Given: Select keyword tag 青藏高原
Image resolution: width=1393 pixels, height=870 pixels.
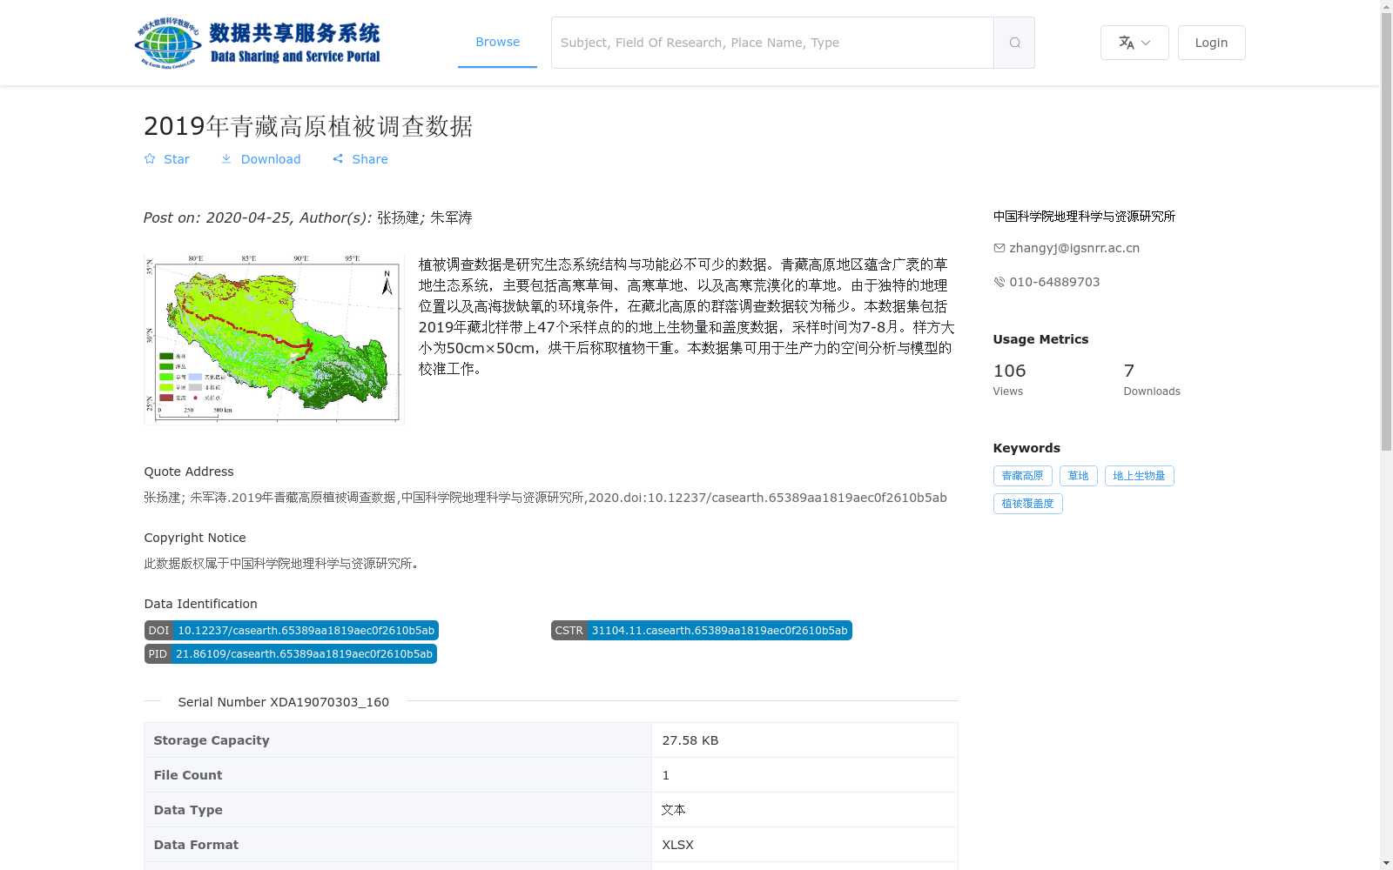Looking at the screenshot, I should (1022, 476).
